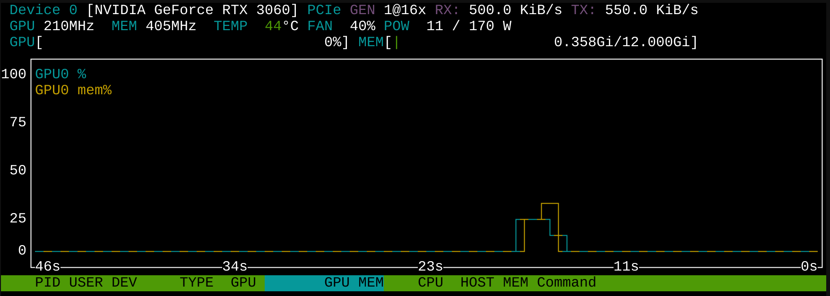Click the CPU column header

[431, 282]
